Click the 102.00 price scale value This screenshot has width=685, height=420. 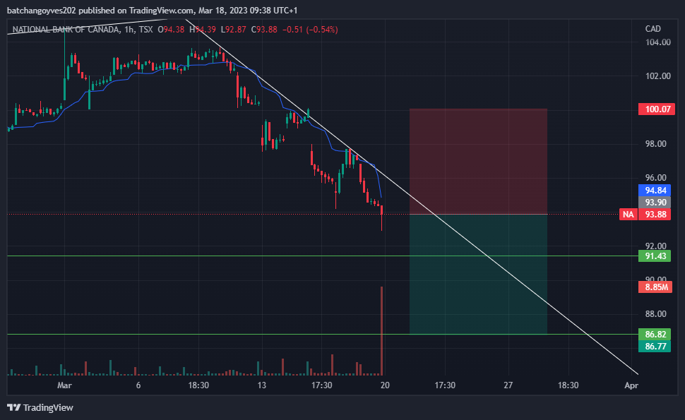click(x=658, y=76)
